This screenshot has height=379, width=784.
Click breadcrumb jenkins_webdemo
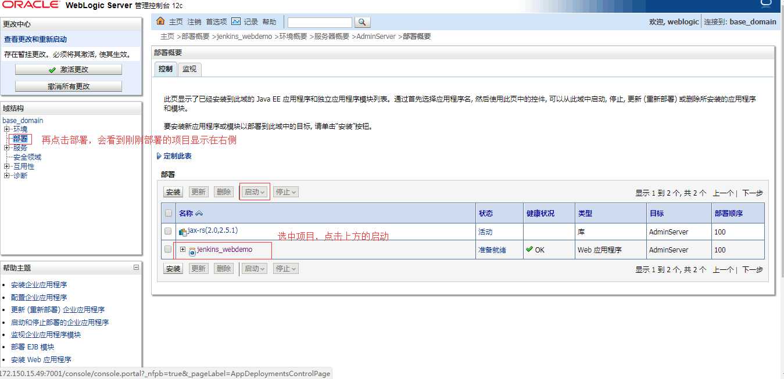(244, 36)
